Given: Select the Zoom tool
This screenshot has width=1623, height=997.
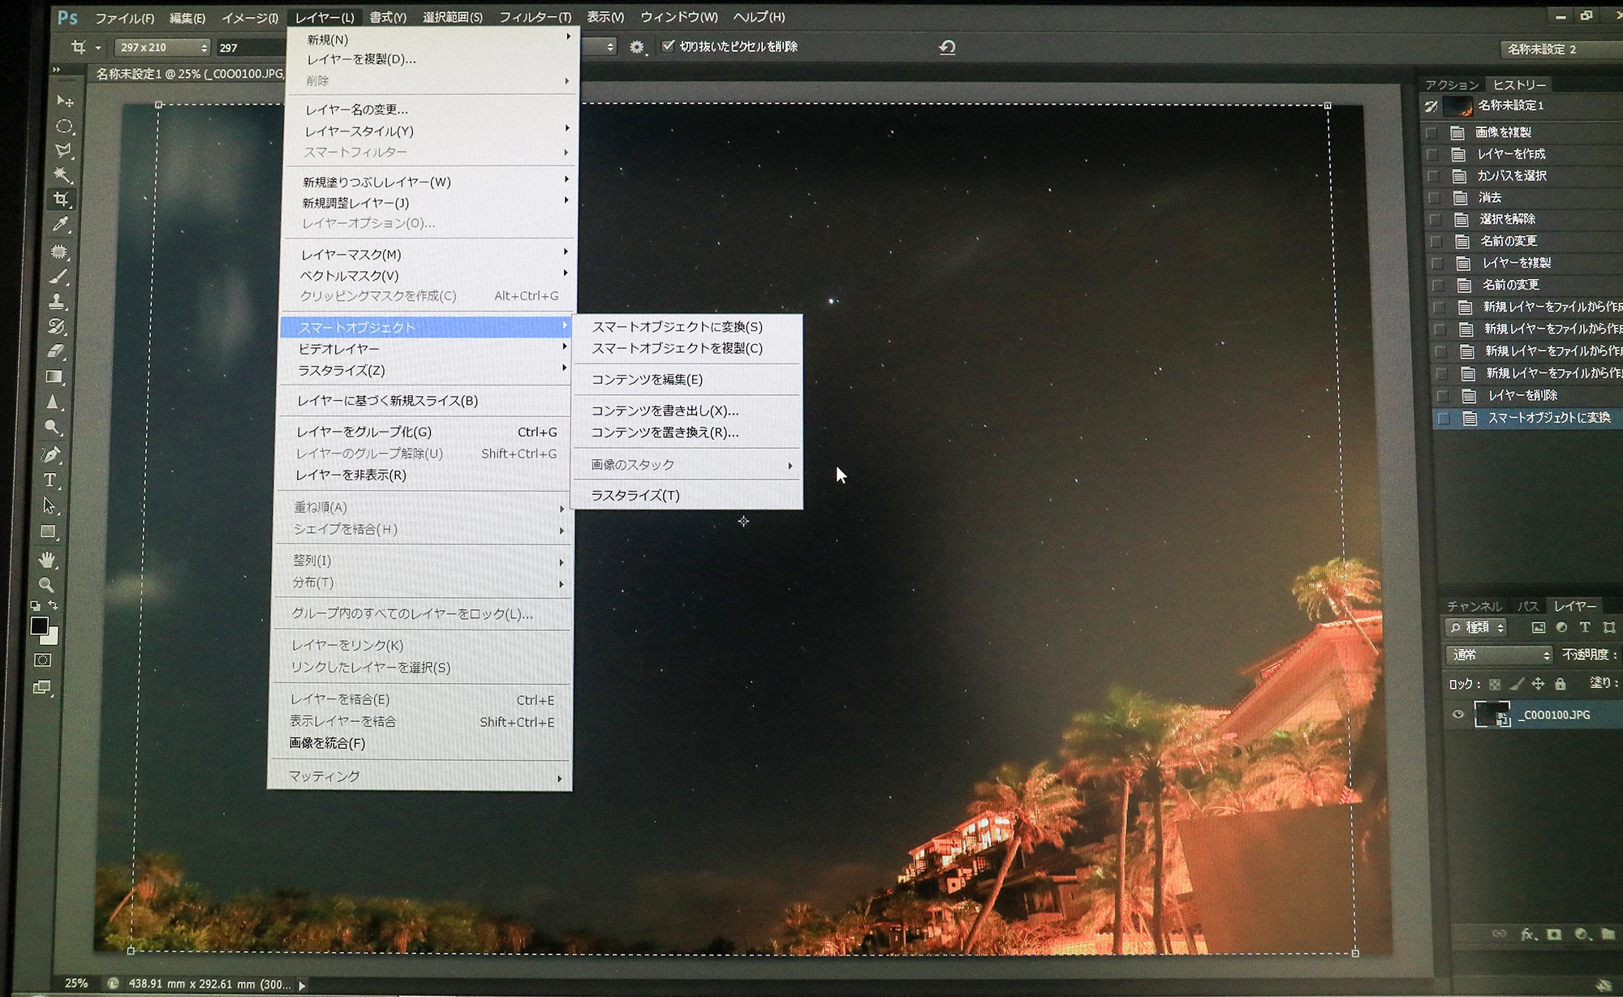Looking at the screenshot, I should coord(47,585).
